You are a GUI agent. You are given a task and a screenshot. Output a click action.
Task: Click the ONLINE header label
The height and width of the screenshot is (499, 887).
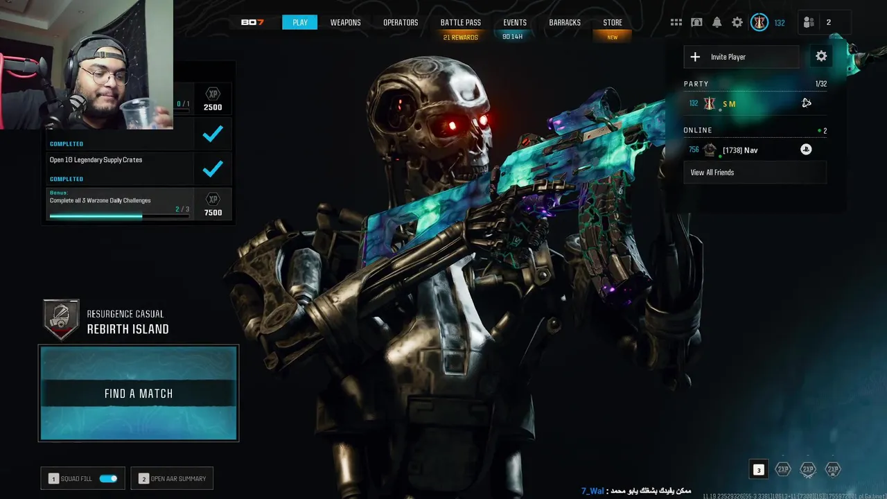[x=698, y=130]
